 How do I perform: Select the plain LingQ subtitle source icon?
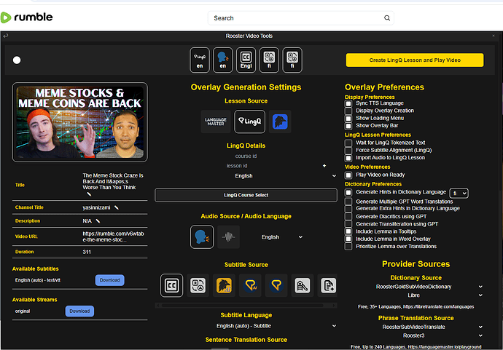(276, 285)
